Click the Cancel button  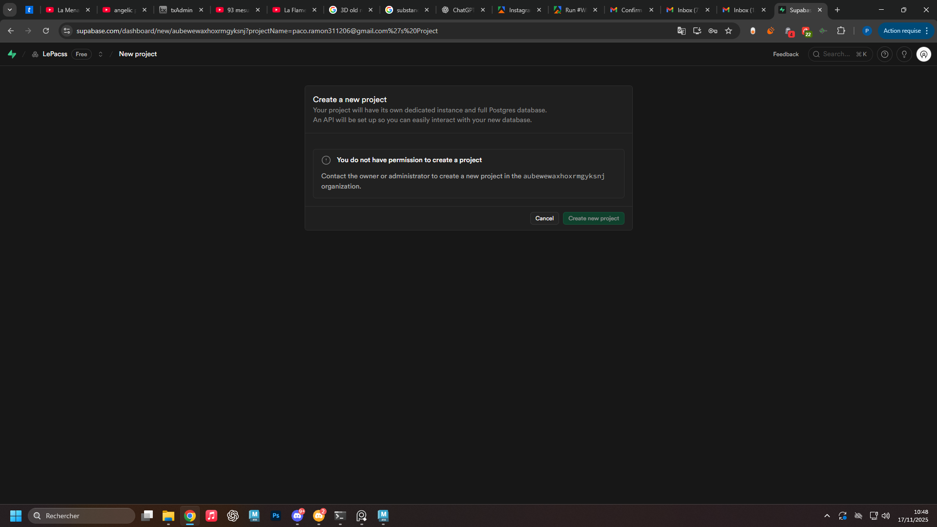(x=544, y=218)
